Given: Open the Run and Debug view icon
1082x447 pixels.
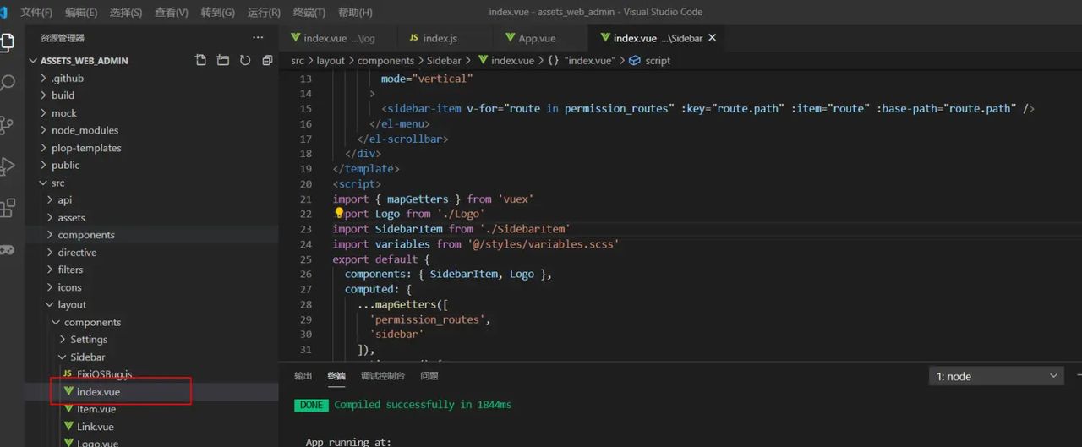Looking at the screenshot, I should [8, 166].
